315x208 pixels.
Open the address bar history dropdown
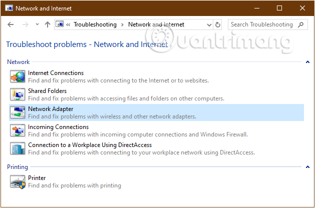209,24
